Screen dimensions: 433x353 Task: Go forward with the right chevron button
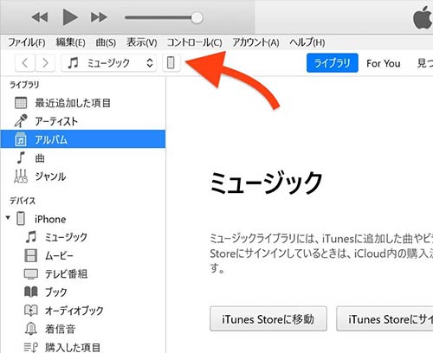45,62
